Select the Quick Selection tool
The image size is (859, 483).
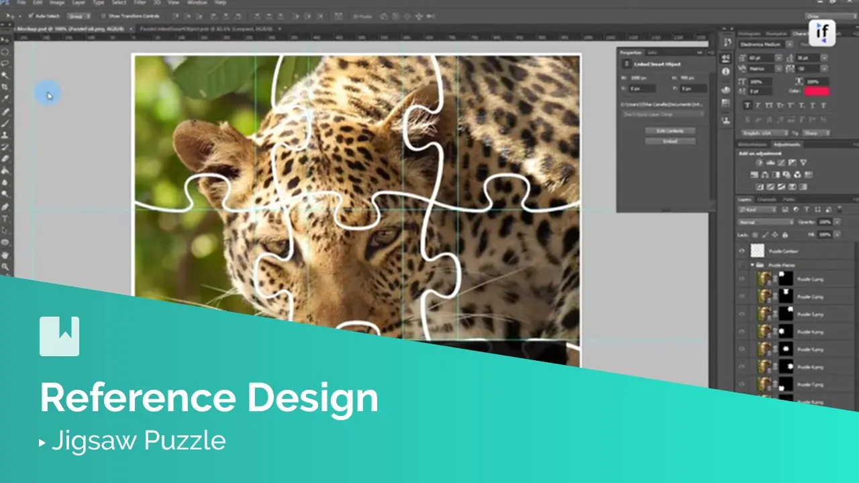5,75
